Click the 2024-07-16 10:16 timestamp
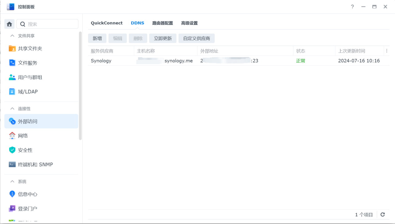Viewport: 395px width, 224px height. [x=359, y=61]
